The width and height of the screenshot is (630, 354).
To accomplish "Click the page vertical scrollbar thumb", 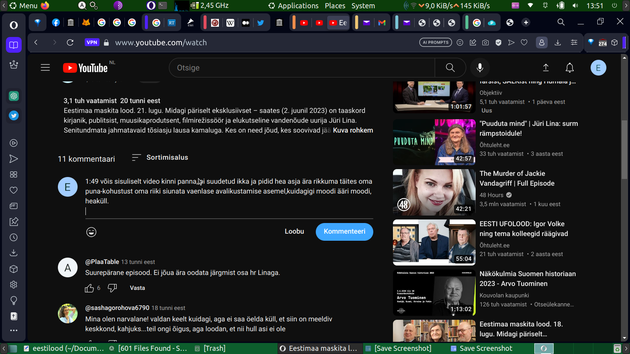I will (624, 149).
